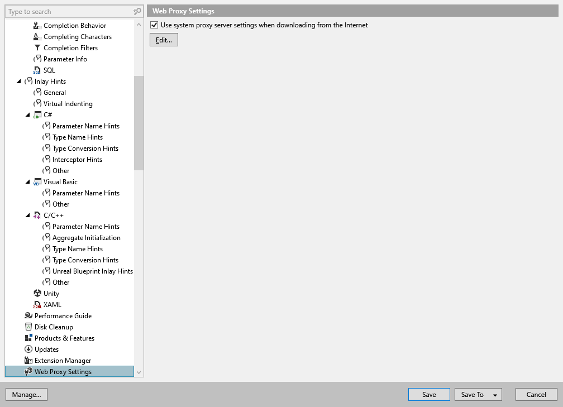This screenshot has height=407, width=563.
Task: Uncheck system proxy server settings option
Action: (x=154, y=25)
